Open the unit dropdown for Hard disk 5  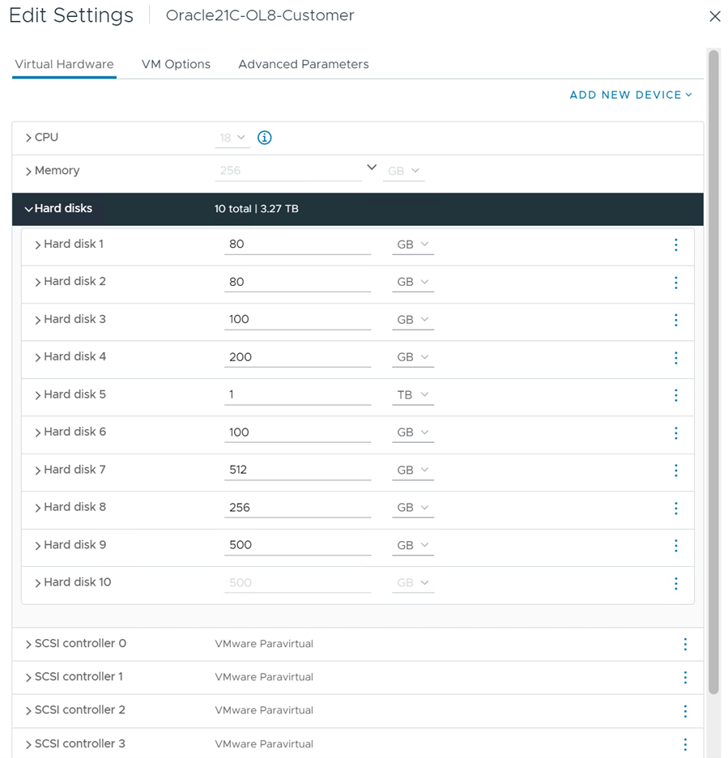tap(412, 395)
